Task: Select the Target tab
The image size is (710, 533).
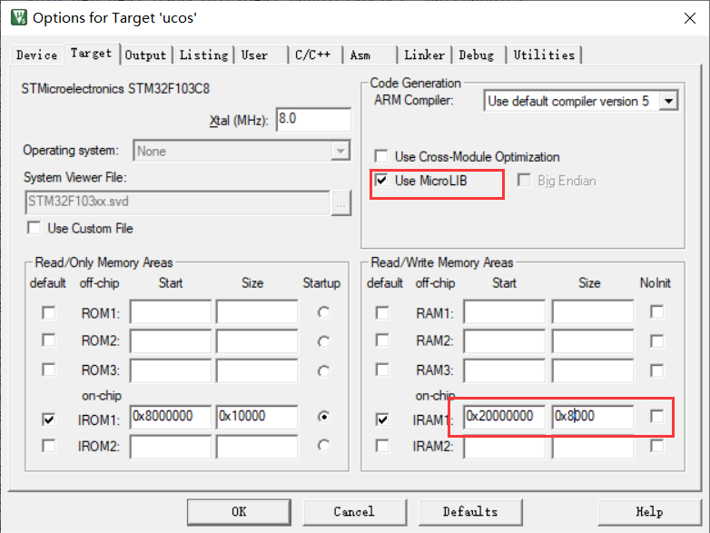Action: point(92,54)
